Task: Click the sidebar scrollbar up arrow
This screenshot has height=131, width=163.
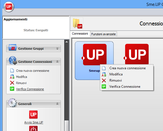Action: [67, 42]
